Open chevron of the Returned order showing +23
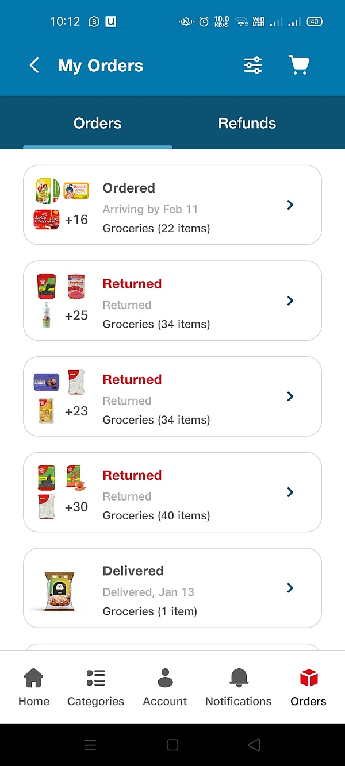 pos(290,397)
